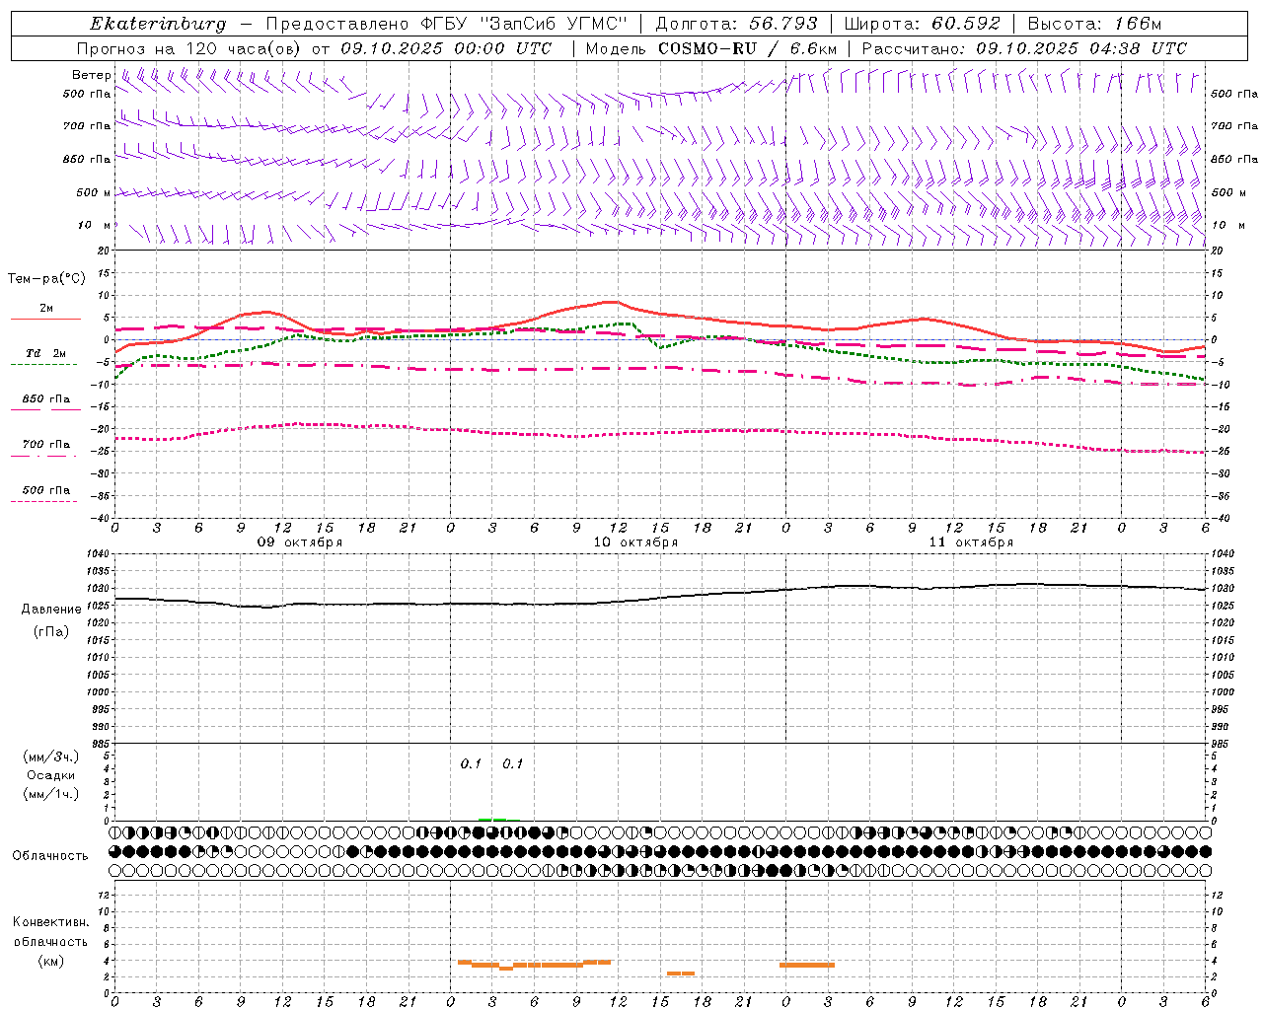The height and width of the screenshot is (1010, 1263).
Task: Click the "Облачность" cloud cover row label
Action: click(50, 856)
